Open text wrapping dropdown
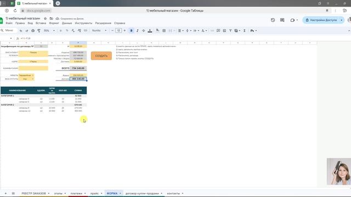351x197 pixels. coord(196,31)
